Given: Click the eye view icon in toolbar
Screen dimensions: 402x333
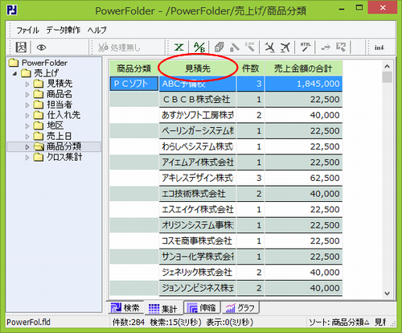Looking at the screenshot, I should [x=41, y=47].
